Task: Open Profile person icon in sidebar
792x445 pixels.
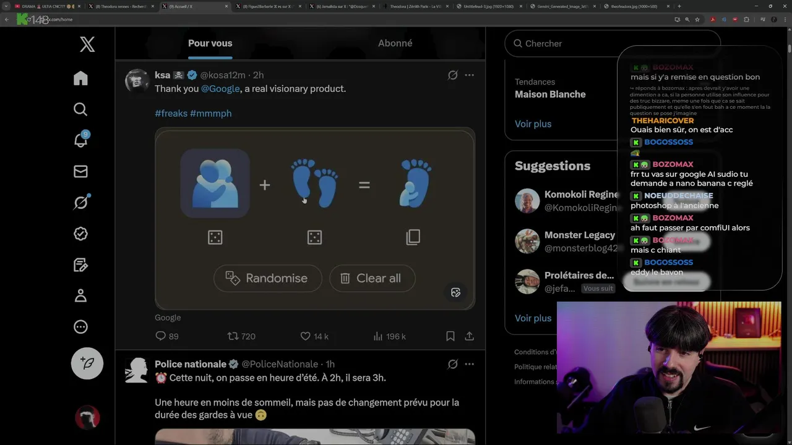Action: (80, 295)
